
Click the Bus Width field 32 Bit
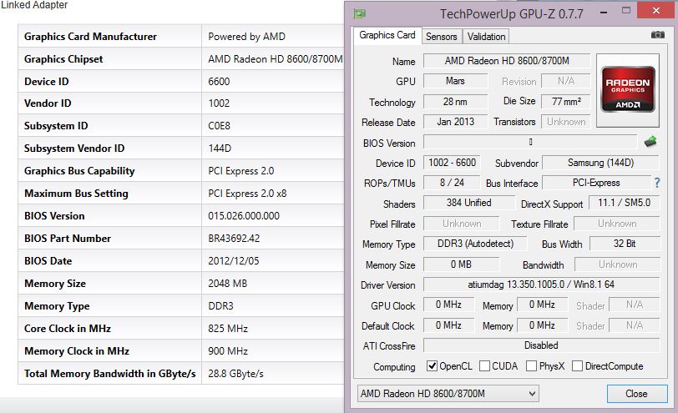click(625, 244)
